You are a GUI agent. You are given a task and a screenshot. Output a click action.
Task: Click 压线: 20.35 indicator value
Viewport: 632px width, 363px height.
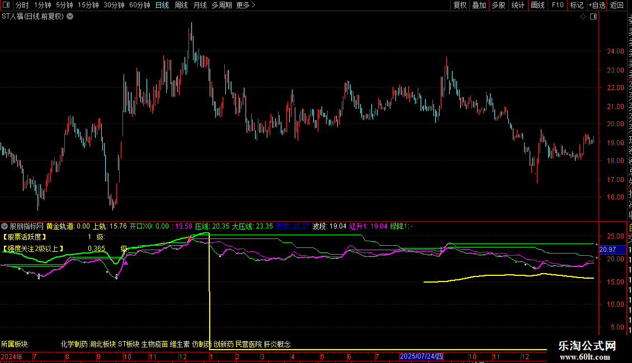click(212, 227)
